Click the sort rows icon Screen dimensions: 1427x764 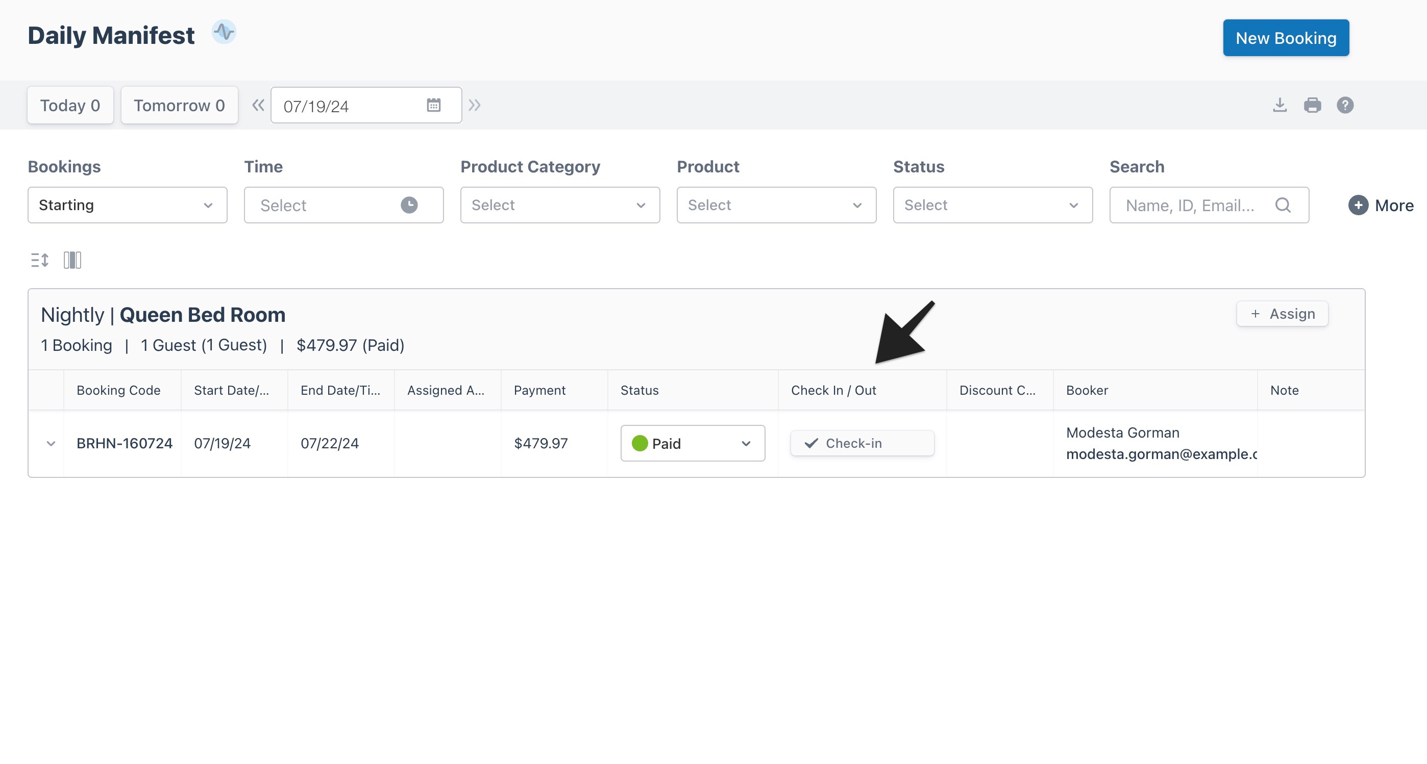(x=40, y=260)
